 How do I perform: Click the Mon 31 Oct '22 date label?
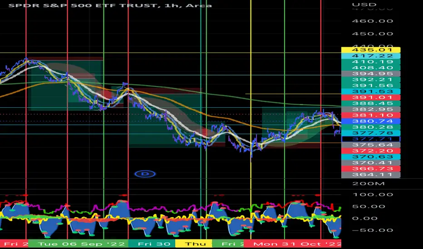click(292, 244)
